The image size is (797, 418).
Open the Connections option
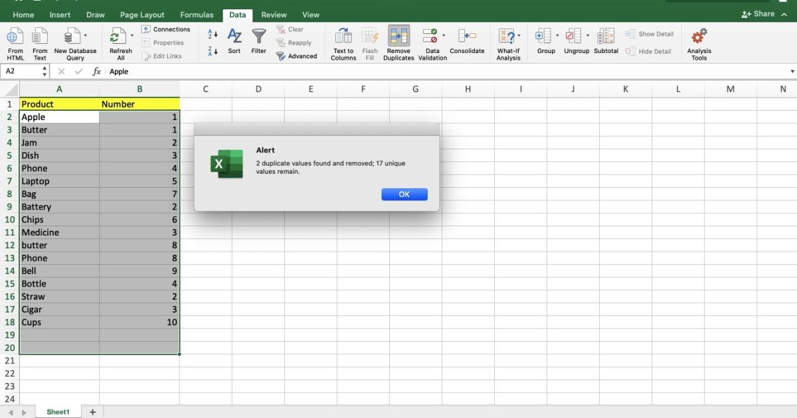[x=166, y=29]
